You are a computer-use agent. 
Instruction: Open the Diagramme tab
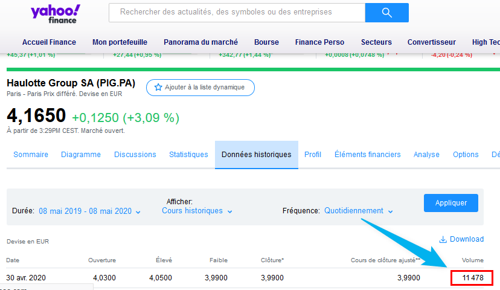coord(81,155)
